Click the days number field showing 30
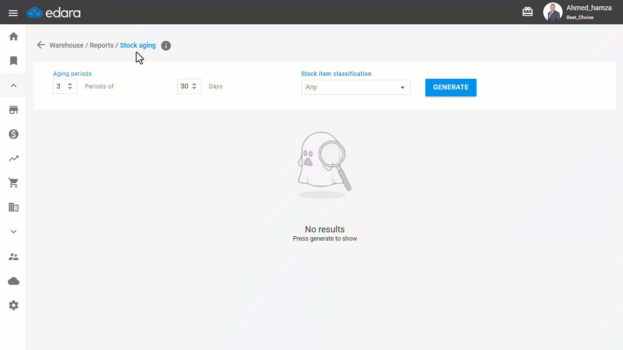Viewport: 623px width, 350px height. (189, 86)
